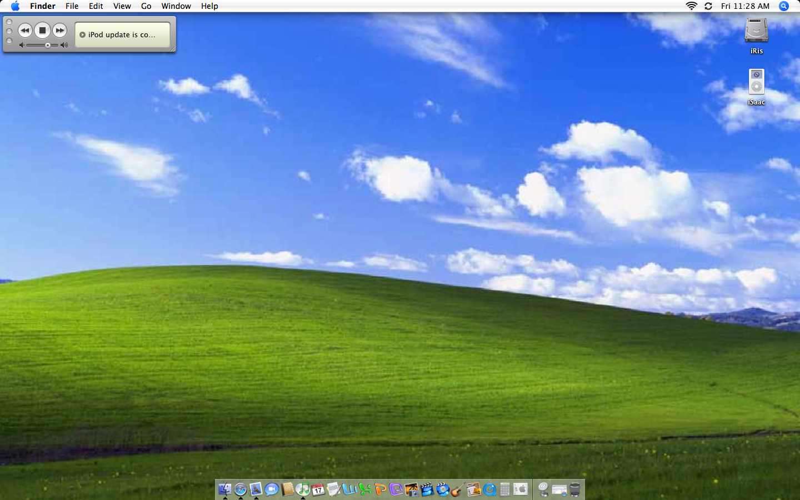The image size is (800, 500).
Task: Open the paper-and-pen text editor in Dock
Action: click(x=334, y=489)
